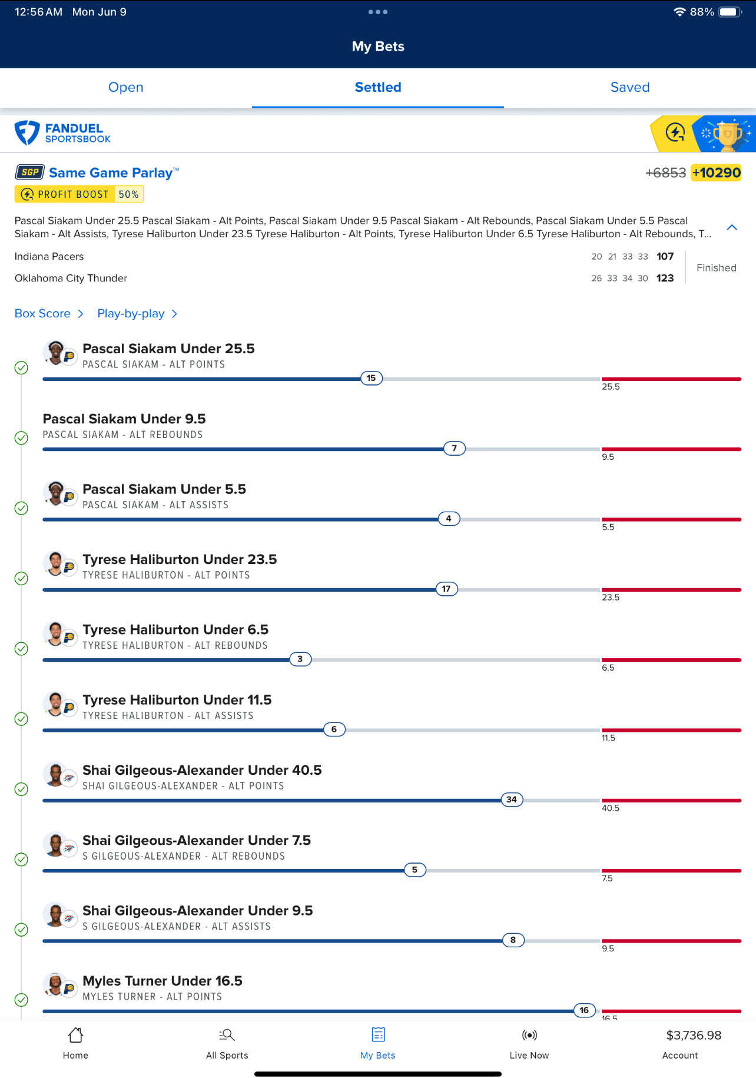
Task: Click checkmark beside Siakam Under 25.5
Action: click(21, 368)
